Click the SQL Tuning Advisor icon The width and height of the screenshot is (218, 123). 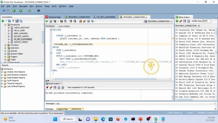coord(65,21)
